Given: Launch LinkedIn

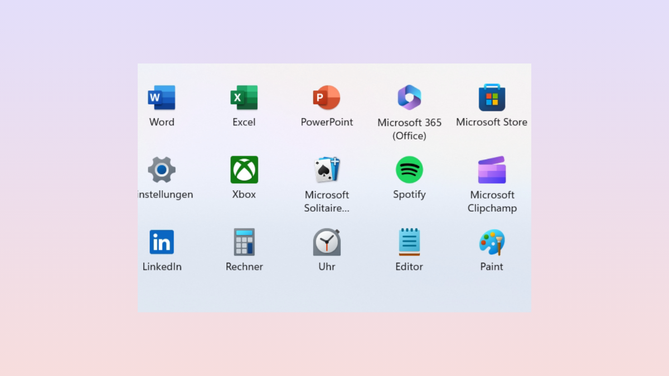Looking at the screenshot, I should (x=162, y=241).
